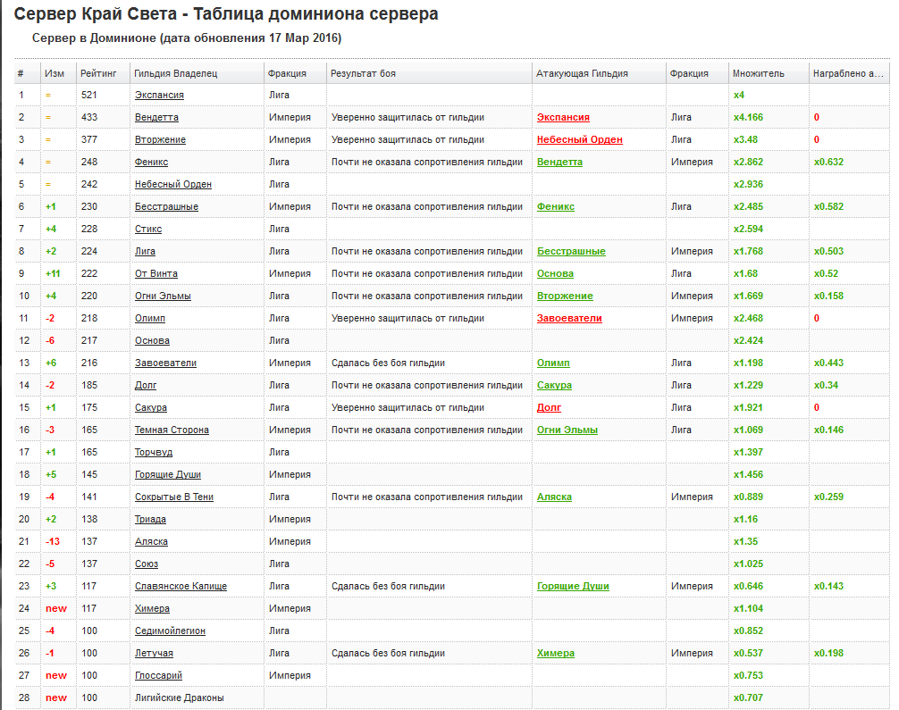Open the Сокрытые В Тени guild link
Image resolution: width=899 pixels, height=710 pixels.
coord(173,497)
